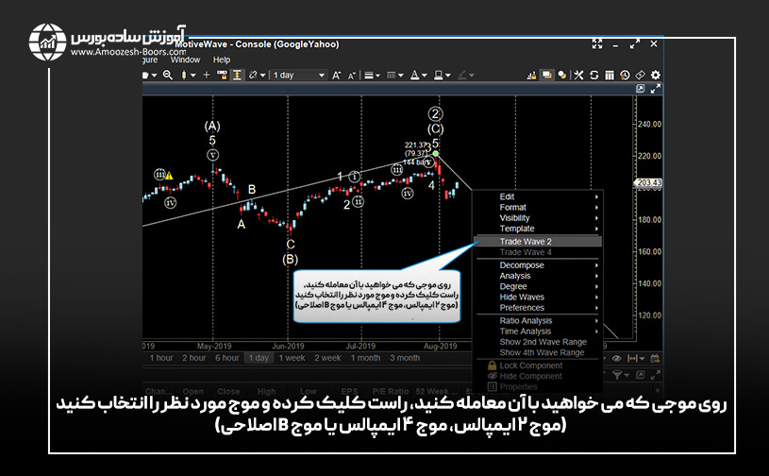
Task: Click the columns table icon in toolbar
Action: (610, 75)
